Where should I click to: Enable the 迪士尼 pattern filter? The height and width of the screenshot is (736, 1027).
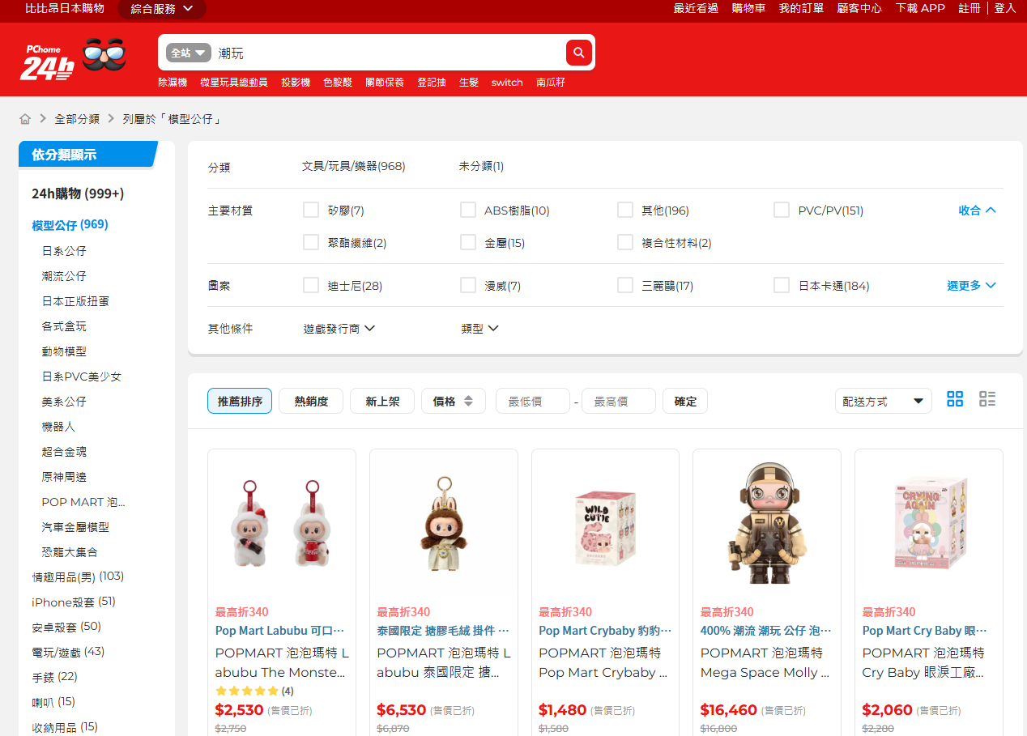(311, 285)
